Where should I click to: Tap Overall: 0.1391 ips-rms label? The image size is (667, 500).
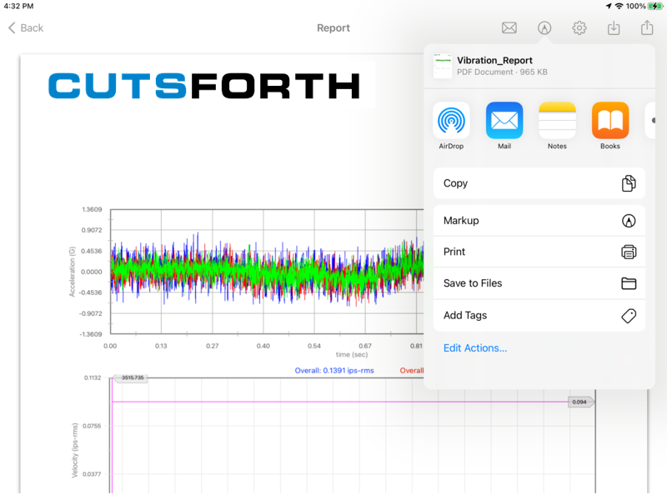[x=334, y=370]
